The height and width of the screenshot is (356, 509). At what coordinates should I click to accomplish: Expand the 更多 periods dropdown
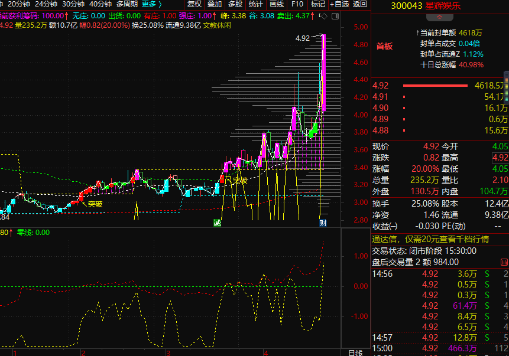point(152,4)
